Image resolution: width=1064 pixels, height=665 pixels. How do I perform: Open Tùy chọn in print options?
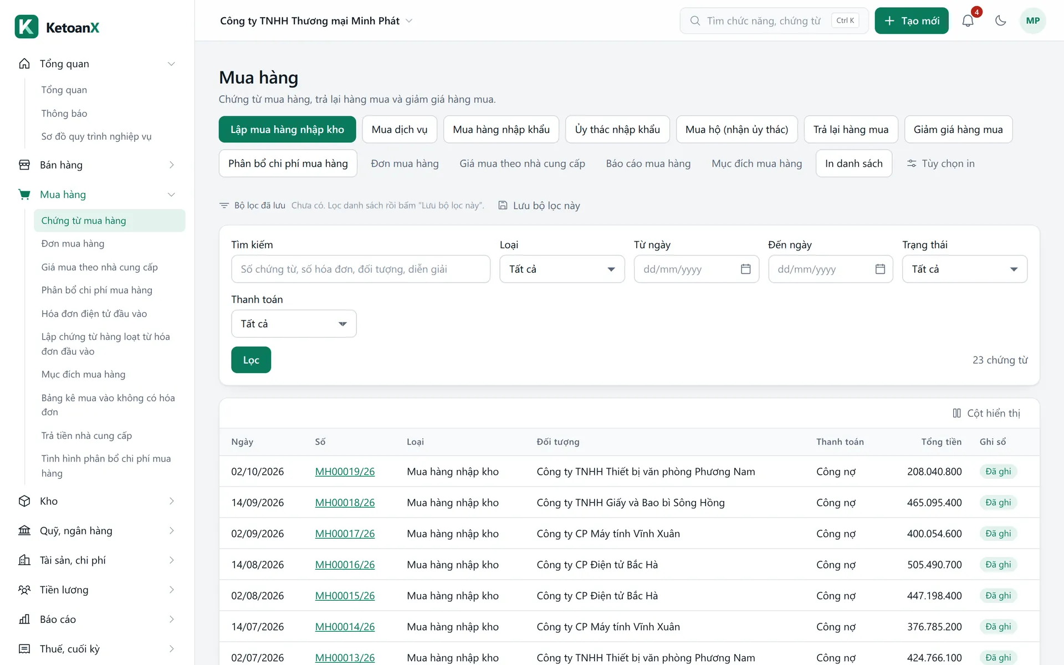tap(940, 163)
